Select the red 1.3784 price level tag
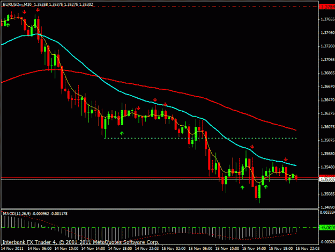 pos(327,7)
